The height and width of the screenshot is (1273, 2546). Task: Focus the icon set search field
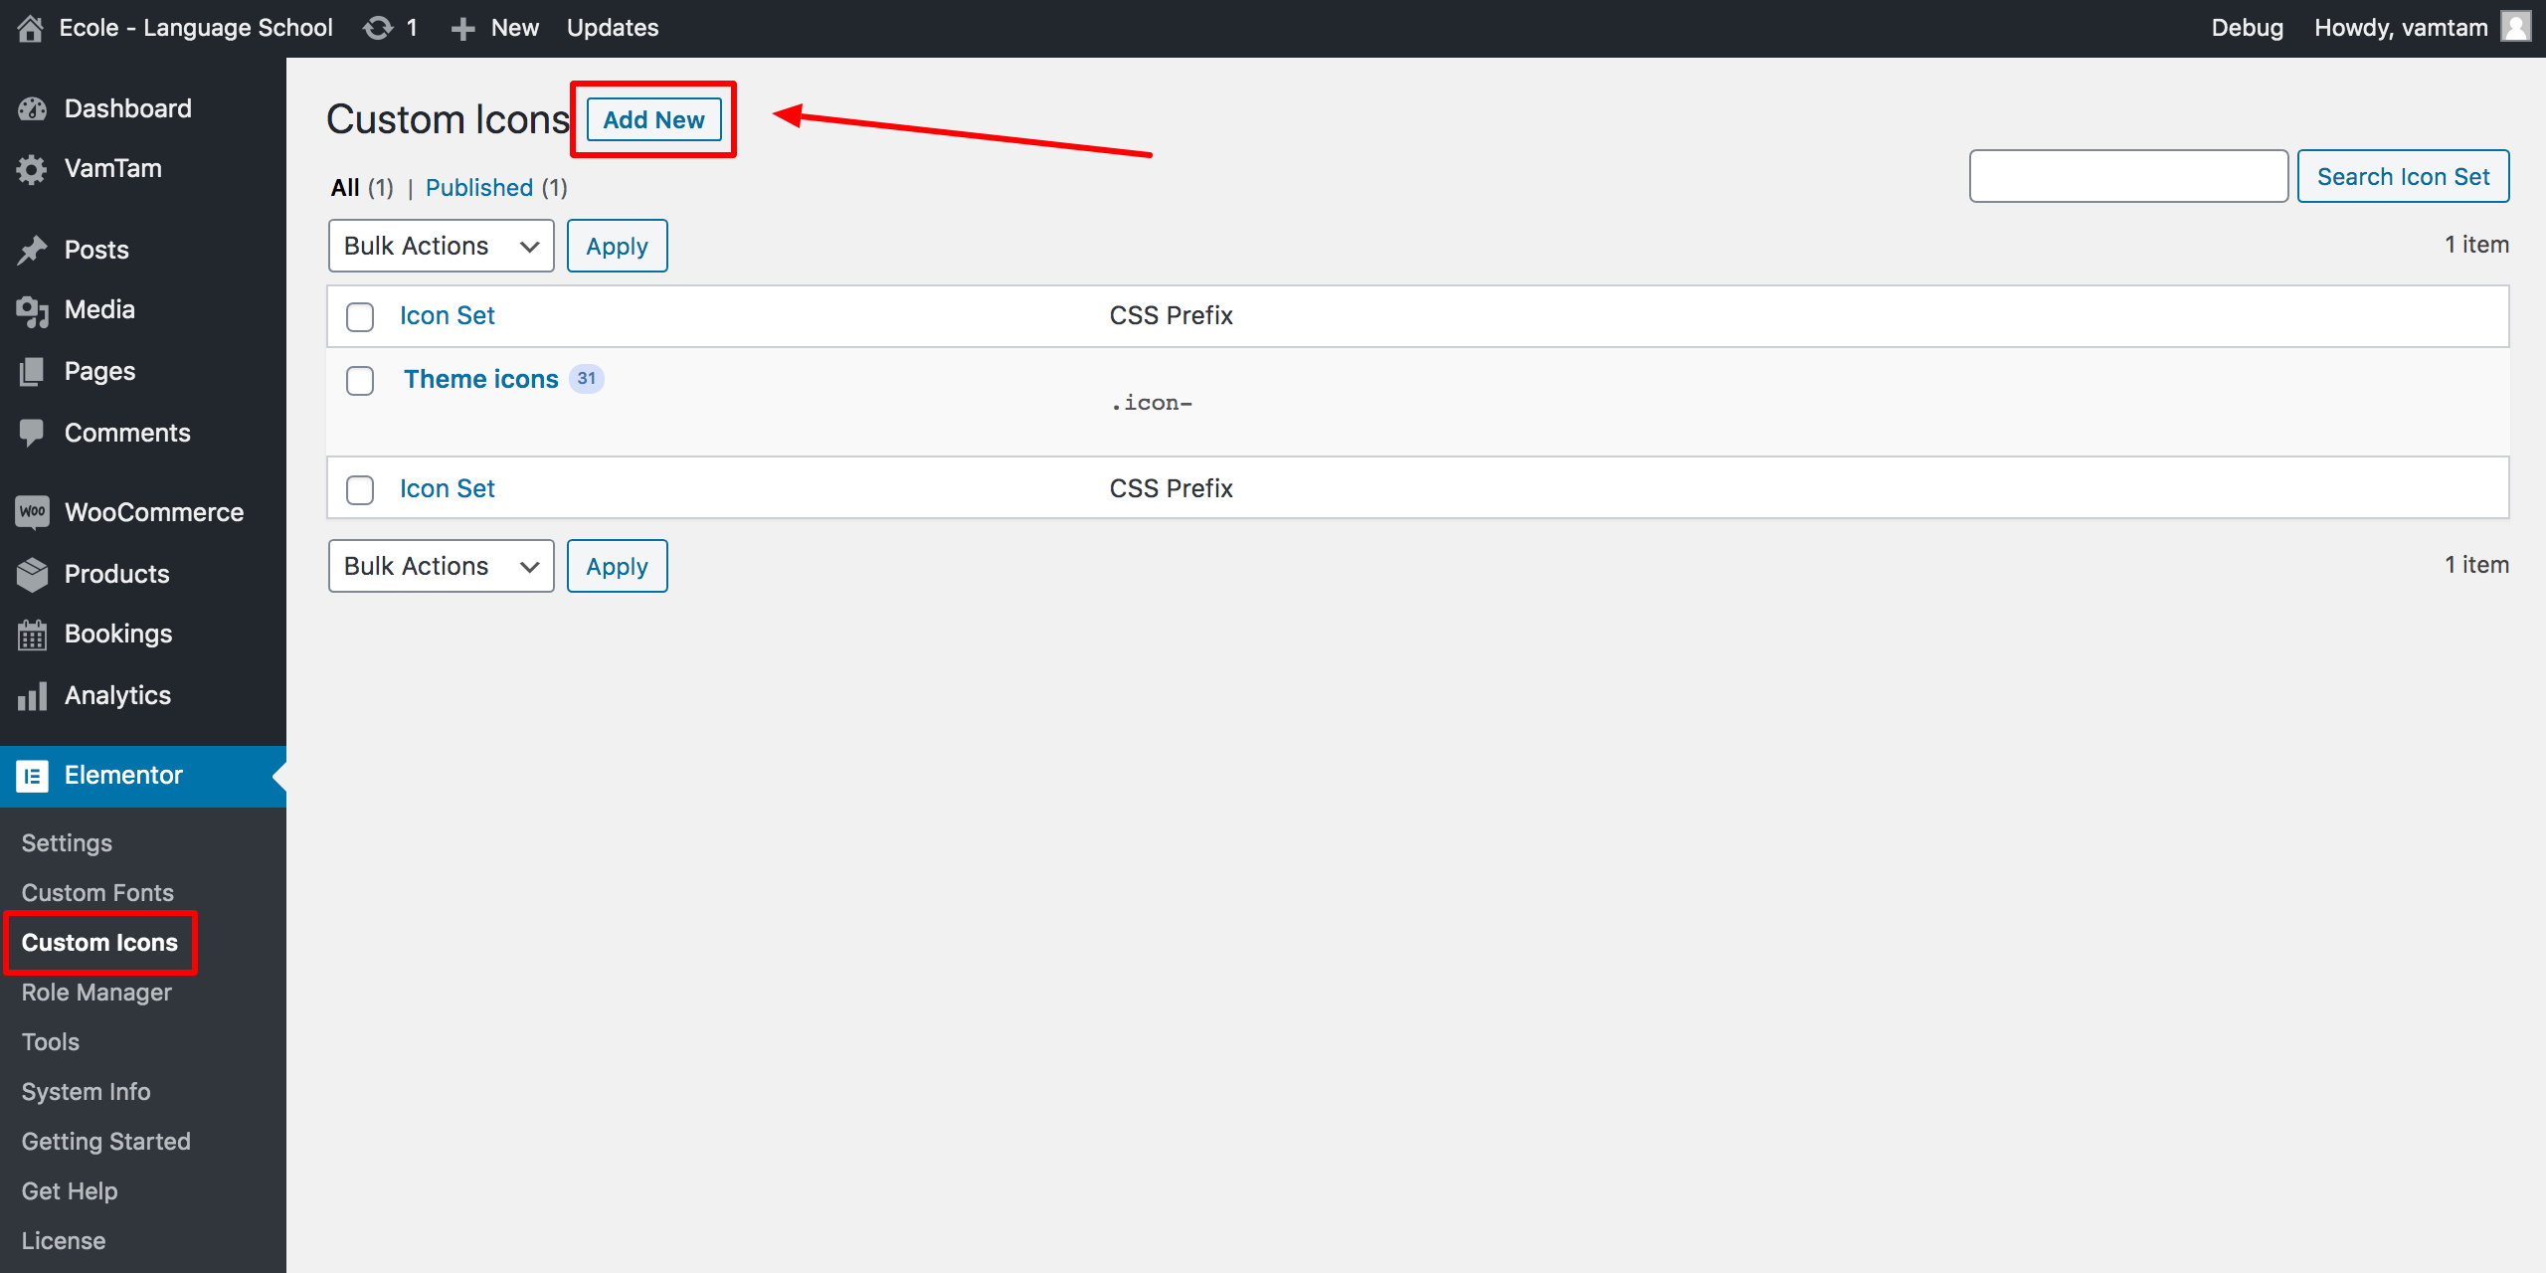click(2128, 176)
